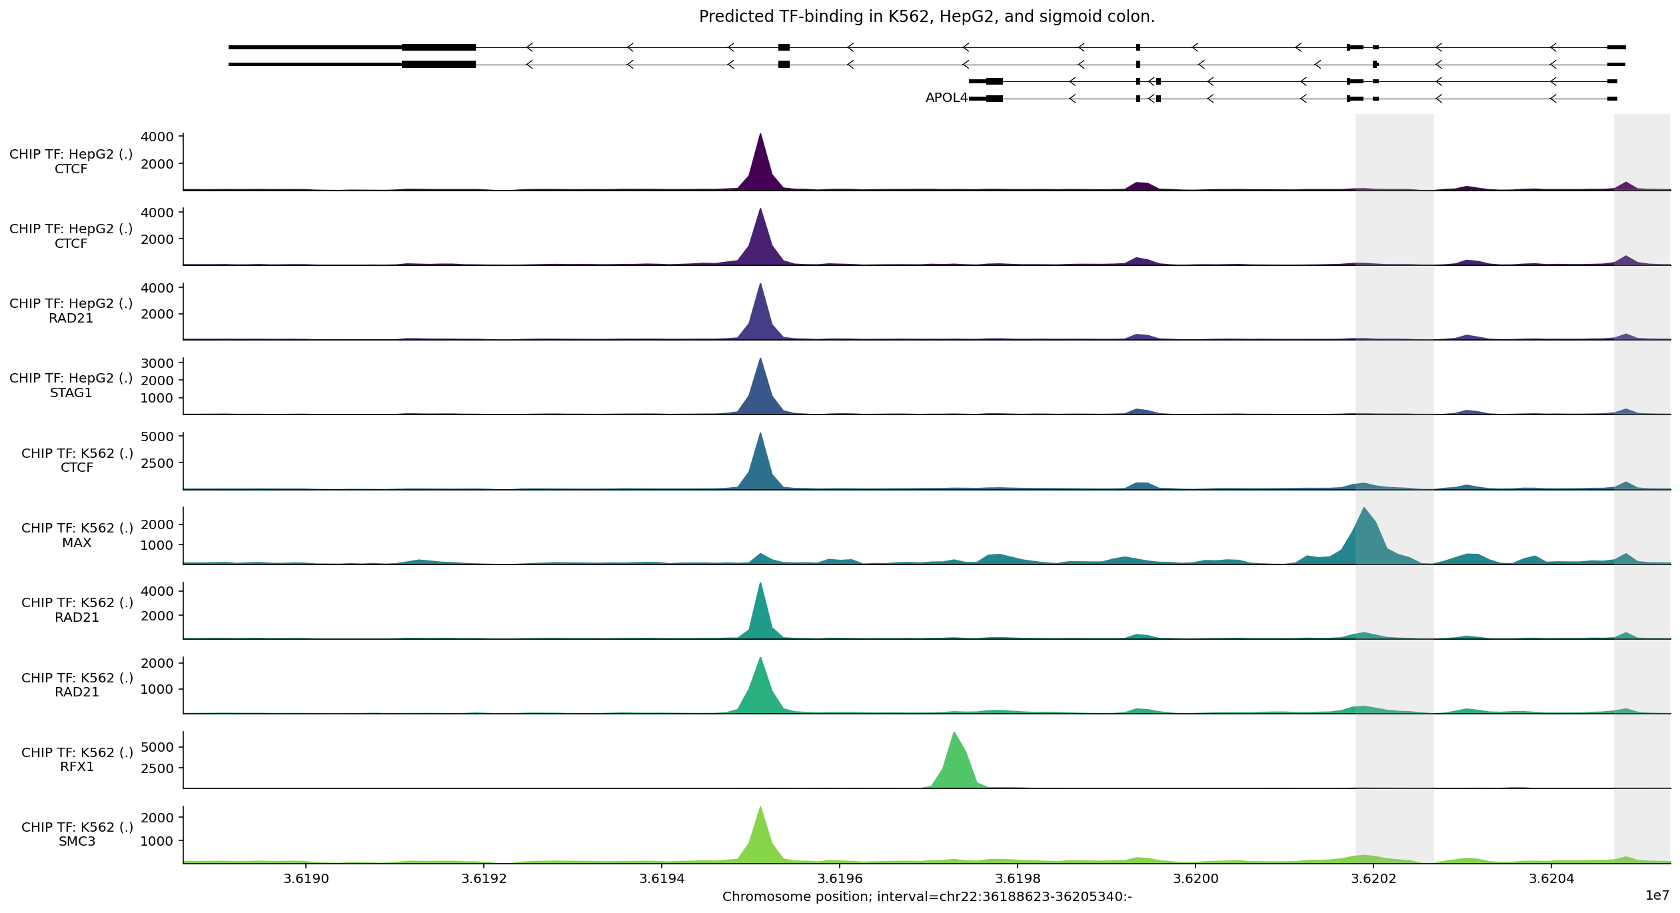Select x-axis tick label 3.6198
Viewport: 1680px width, 913px height.
coord(1018,878)
